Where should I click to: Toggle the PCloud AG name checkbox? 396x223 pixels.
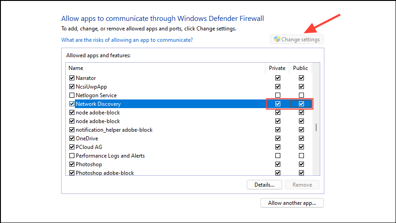[72, 147]
